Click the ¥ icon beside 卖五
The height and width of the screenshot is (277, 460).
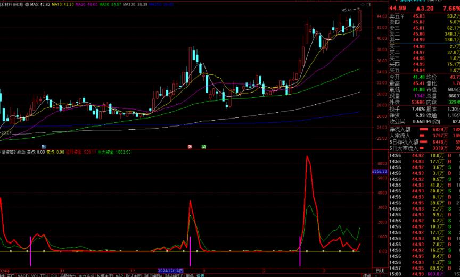click(402, 16)
